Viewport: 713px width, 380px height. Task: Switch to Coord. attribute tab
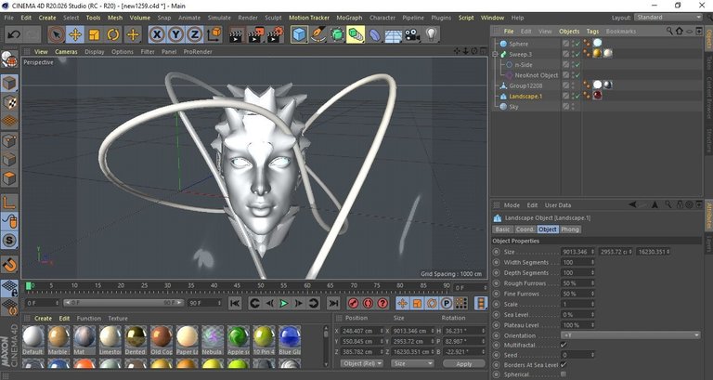click(x=525, y=229)
